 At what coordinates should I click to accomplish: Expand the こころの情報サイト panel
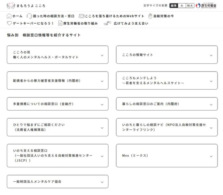[211, 55]
